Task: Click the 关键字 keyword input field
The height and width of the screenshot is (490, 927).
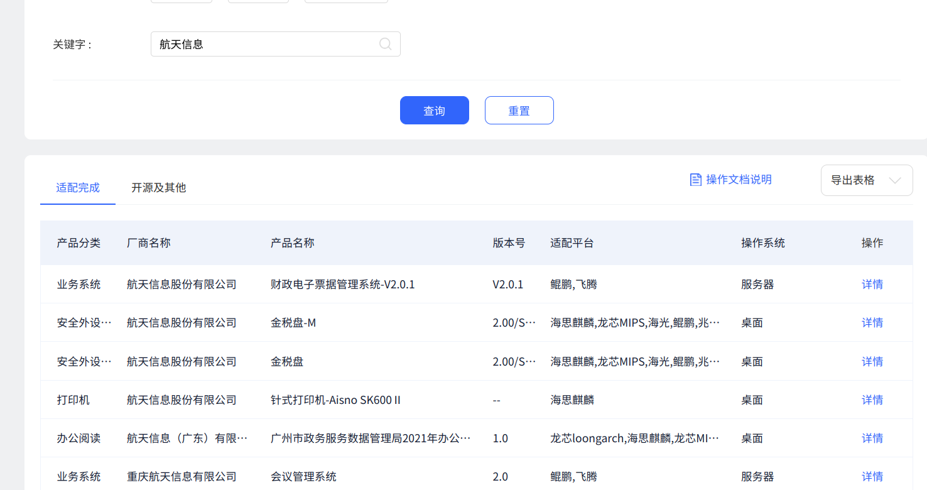Action: [x=264, y=44]
